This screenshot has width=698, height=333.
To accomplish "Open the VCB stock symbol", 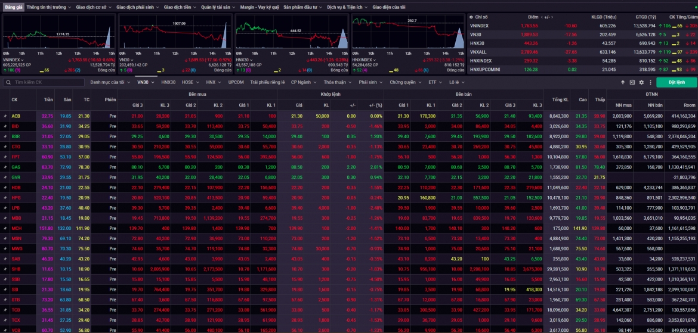I will pyautogui.click(x=16, y=330).
